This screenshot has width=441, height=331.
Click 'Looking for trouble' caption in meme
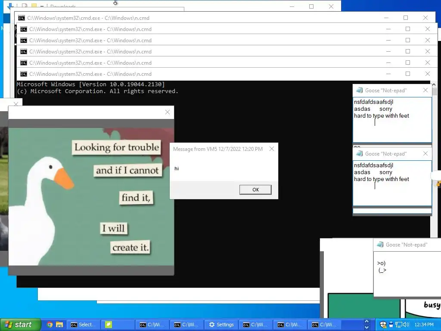click(116, 147)
